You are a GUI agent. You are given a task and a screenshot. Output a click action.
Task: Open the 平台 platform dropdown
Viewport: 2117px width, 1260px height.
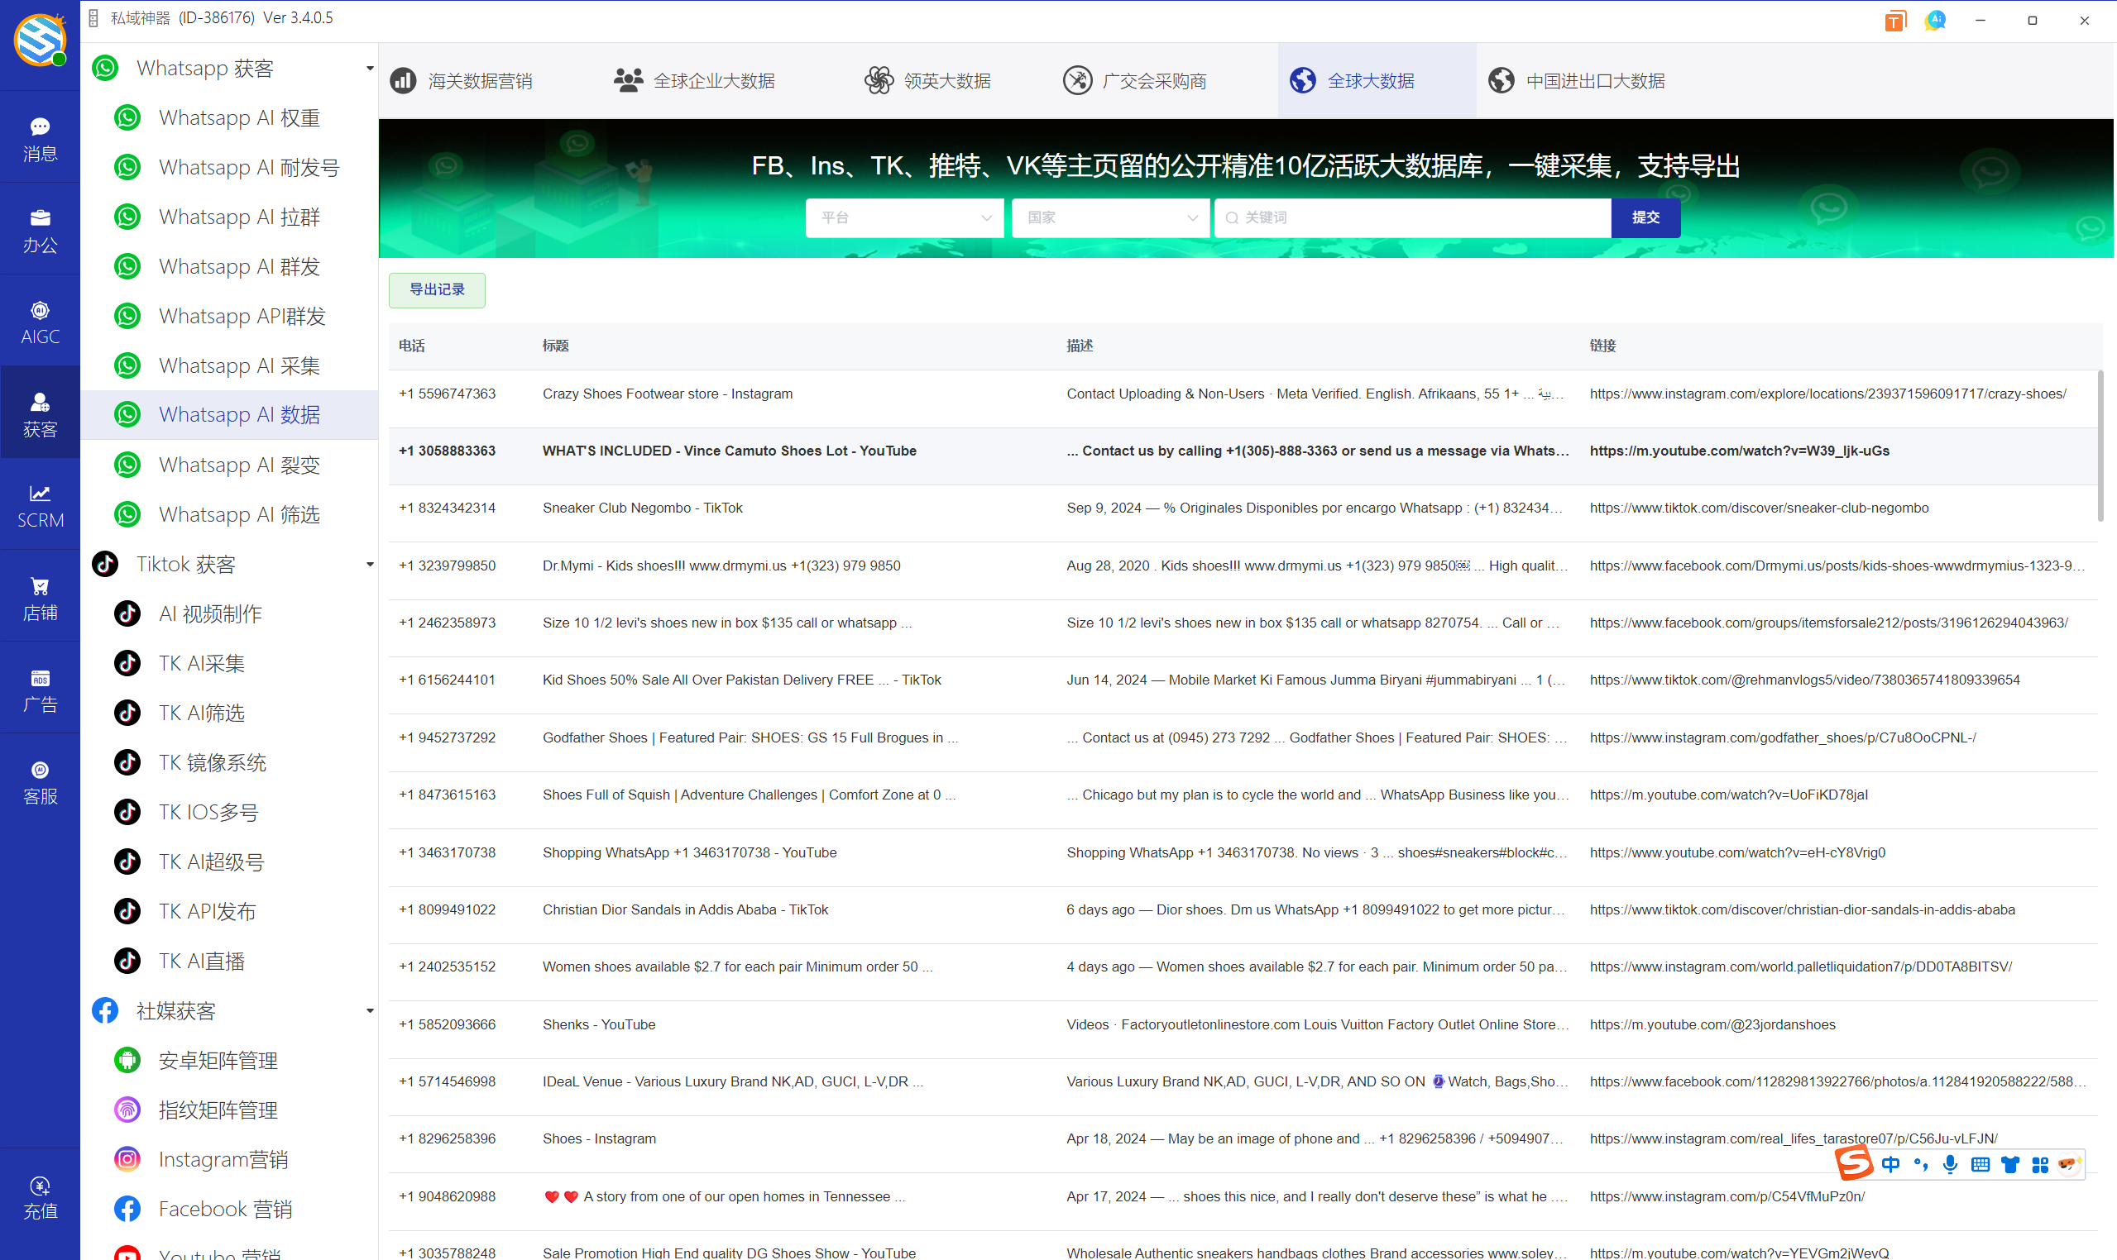(x=904, y=217)
